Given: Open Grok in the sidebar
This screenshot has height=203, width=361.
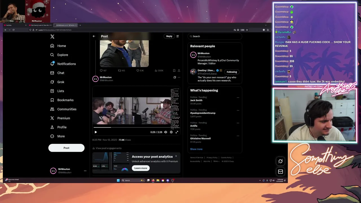Looking at the screenshot, I should (57, 82).
